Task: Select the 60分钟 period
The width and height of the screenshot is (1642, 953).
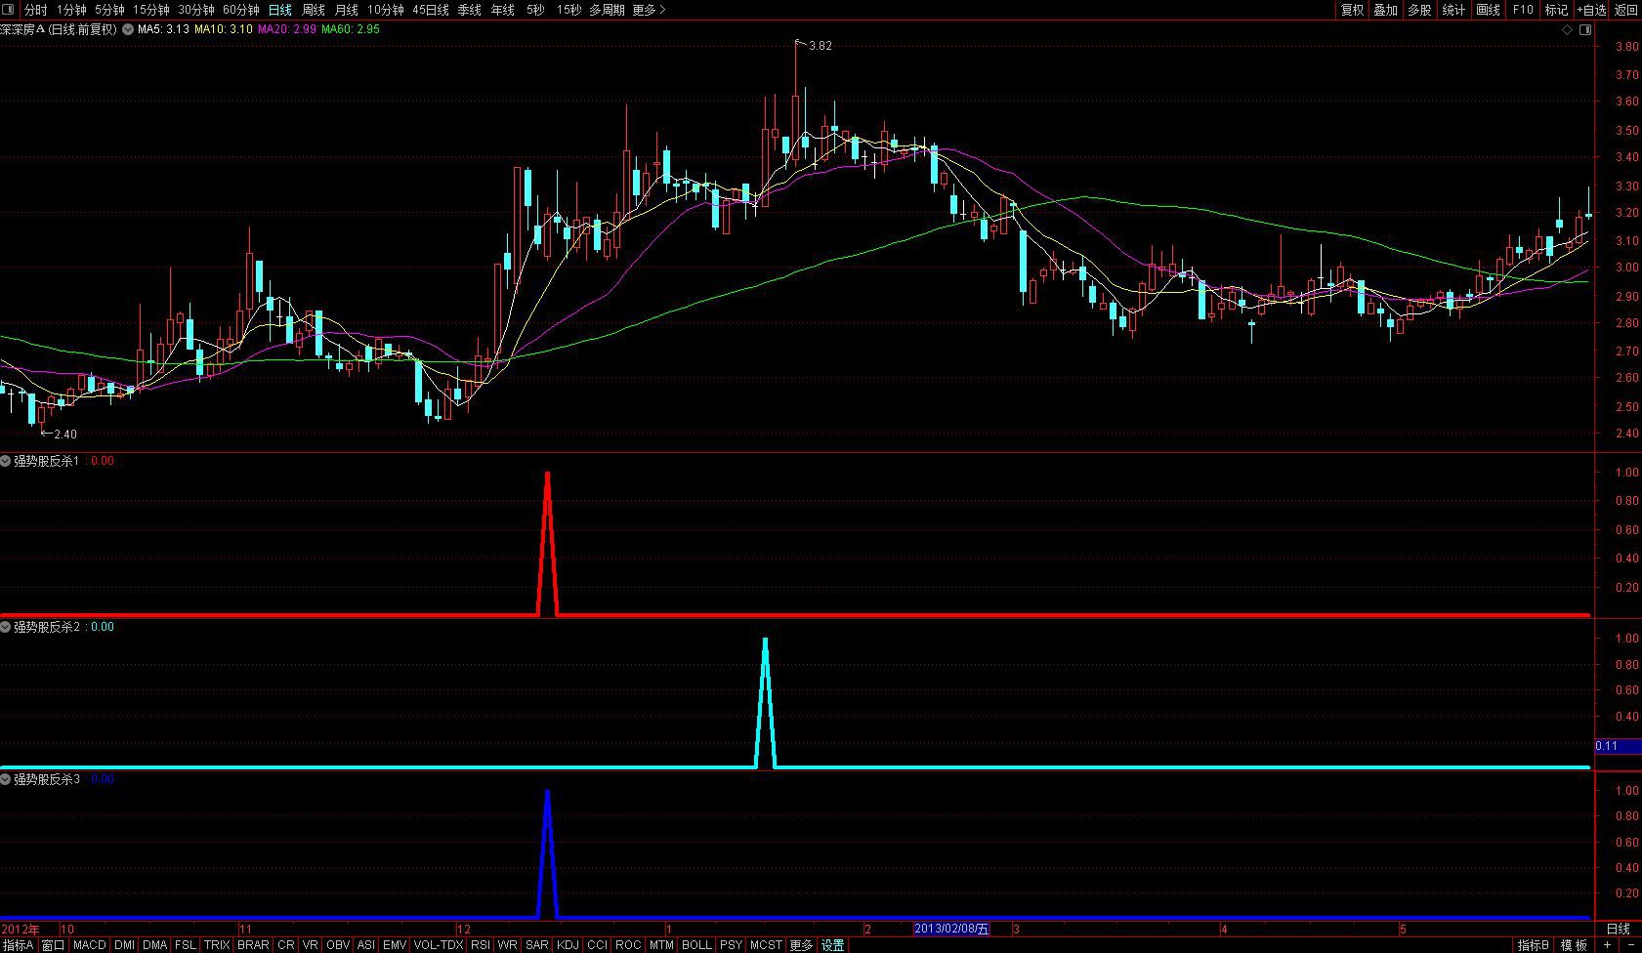Action: click(241, 10)
